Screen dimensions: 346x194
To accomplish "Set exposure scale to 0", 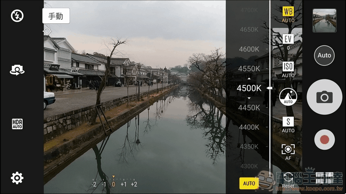I will 113,184.
